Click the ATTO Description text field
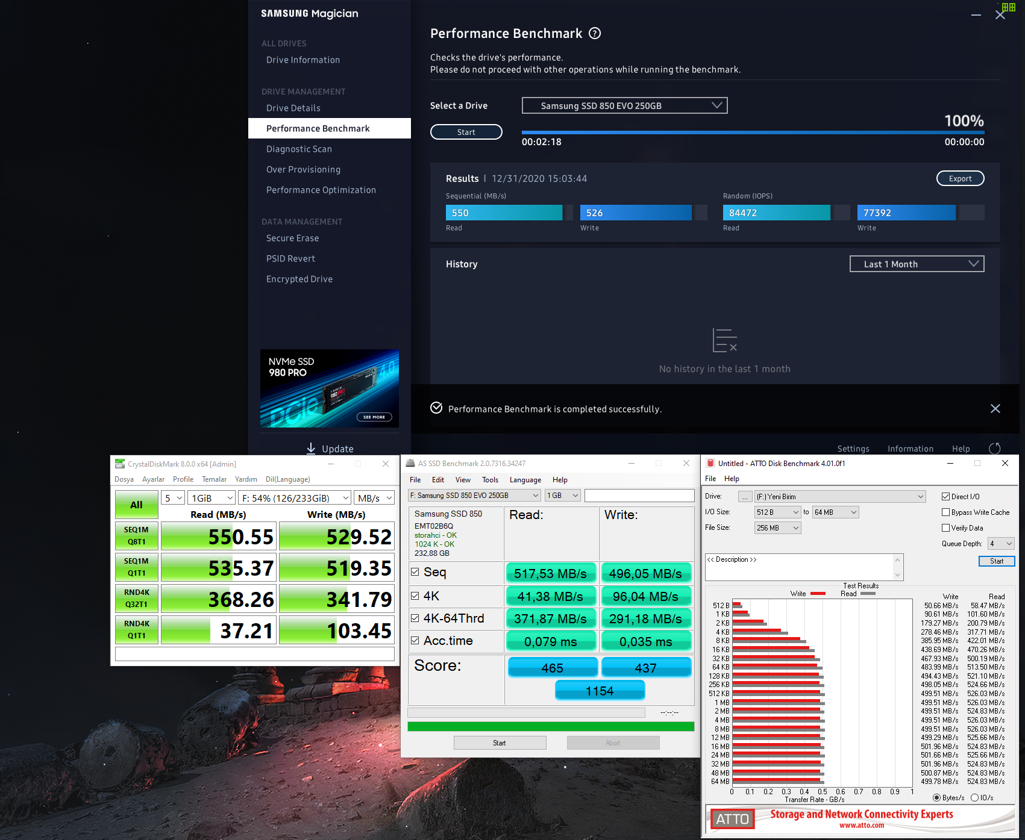Screen dimensions: 1025x840 coord(804,567)
